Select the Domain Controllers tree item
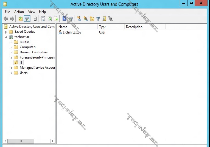The width and height of the screenshot is (210, 147). tap(33, 52)
